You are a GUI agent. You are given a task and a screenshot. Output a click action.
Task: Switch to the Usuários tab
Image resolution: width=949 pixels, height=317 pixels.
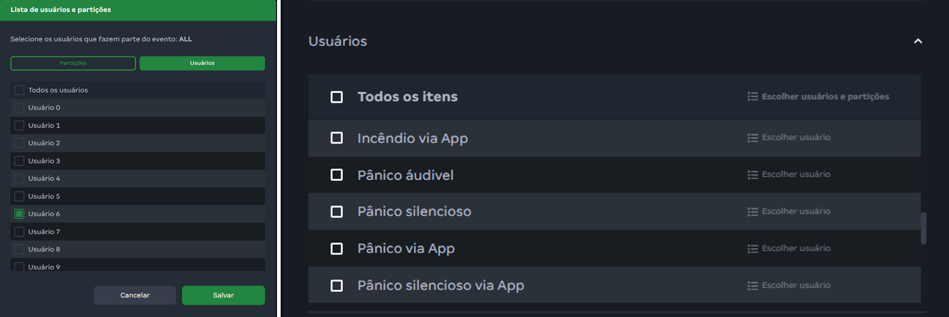coord(202,63)
